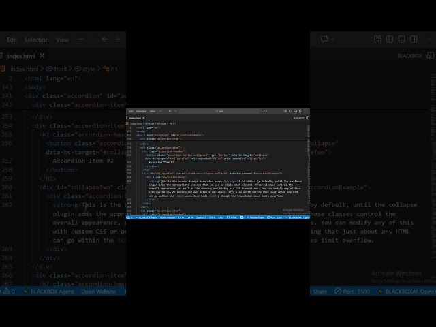Click the 'Accordion Item #2' text line in center editor
This screenshot has width=436, height=327.
point(161,162)
